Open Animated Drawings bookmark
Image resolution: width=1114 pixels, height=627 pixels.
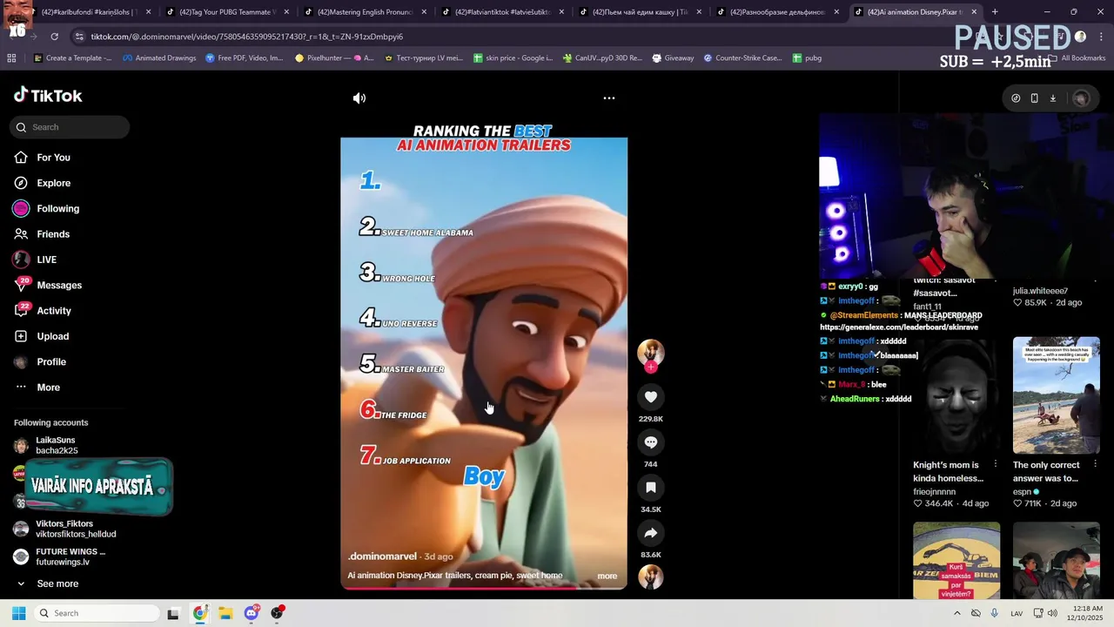coord(158,58)
